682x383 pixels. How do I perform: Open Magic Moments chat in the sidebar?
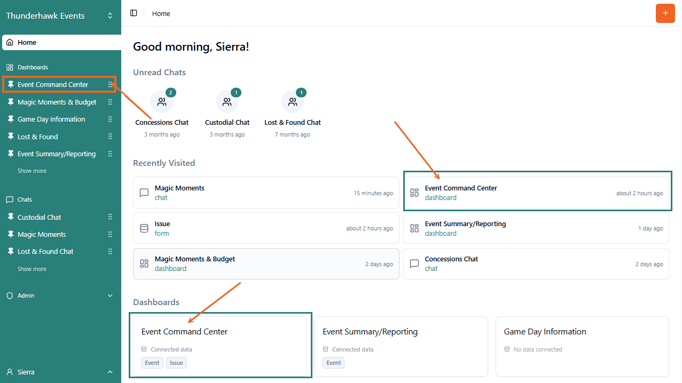42,235
